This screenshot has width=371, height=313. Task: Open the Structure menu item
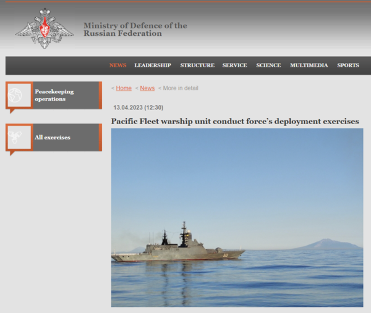(197, 65)
